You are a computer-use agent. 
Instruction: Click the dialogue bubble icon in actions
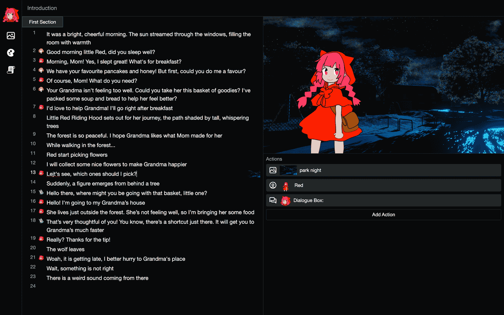(x=273, y=200)
